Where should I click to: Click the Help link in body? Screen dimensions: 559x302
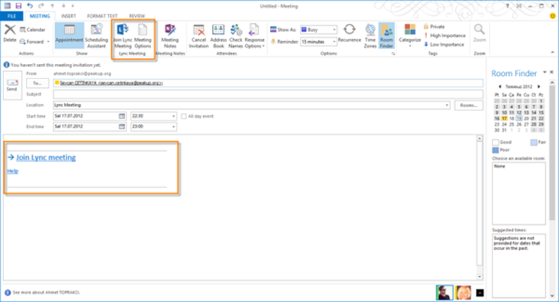pyautogui.click(x=13, y=171)
